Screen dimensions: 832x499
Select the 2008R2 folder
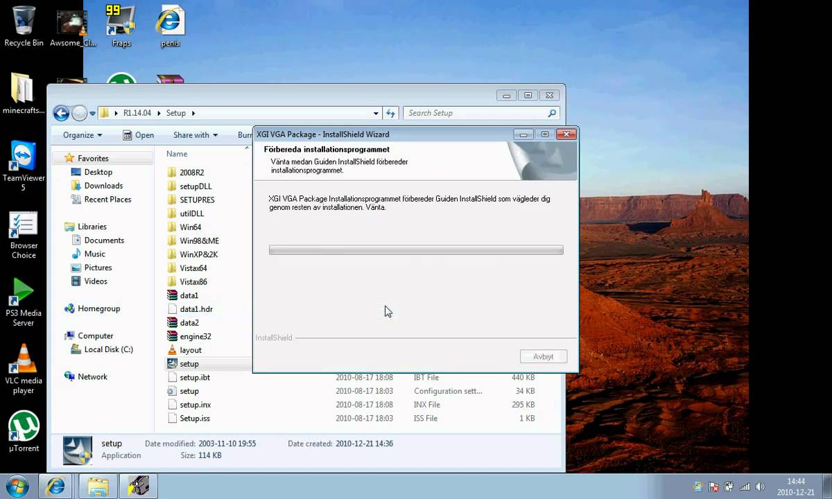coord(191,173)
